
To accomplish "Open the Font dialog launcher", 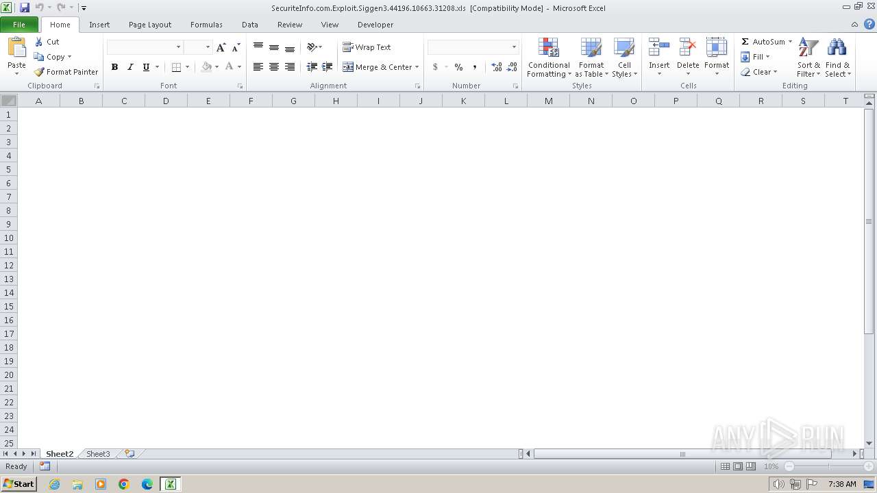I will [x=240, y=86].
